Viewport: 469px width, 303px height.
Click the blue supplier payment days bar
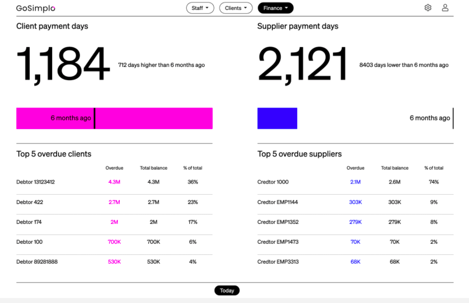tap(277, 118)
